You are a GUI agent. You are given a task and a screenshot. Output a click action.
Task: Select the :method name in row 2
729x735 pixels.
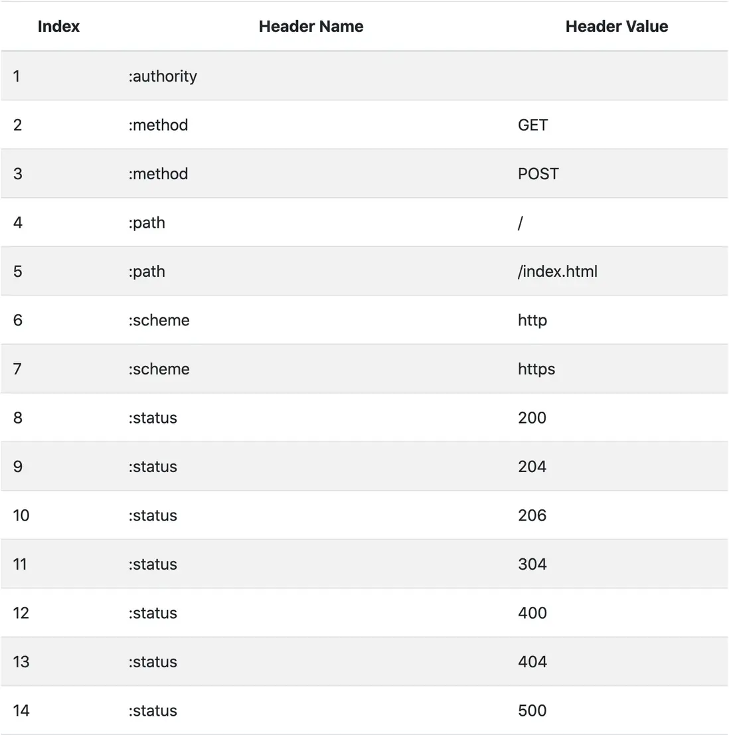tap(158, 125)
